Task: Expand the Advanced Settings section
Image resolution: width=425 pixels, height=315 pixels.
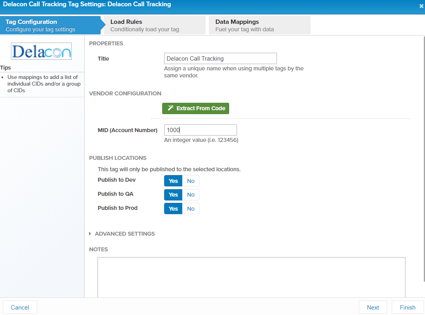Action: [122, 234]
